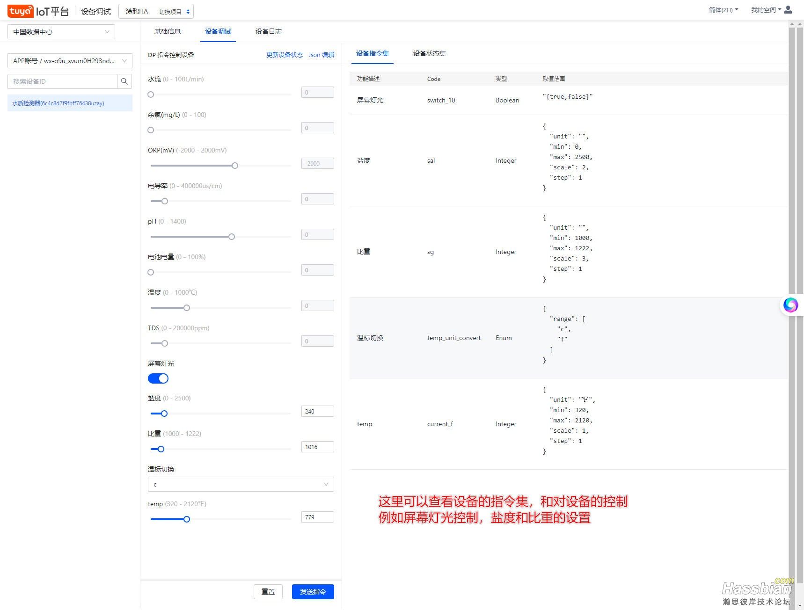Open the 涂鸦HA 切换项目 selector
The width and height of the screenshot is (804, 610).
[x=156, y=11]
